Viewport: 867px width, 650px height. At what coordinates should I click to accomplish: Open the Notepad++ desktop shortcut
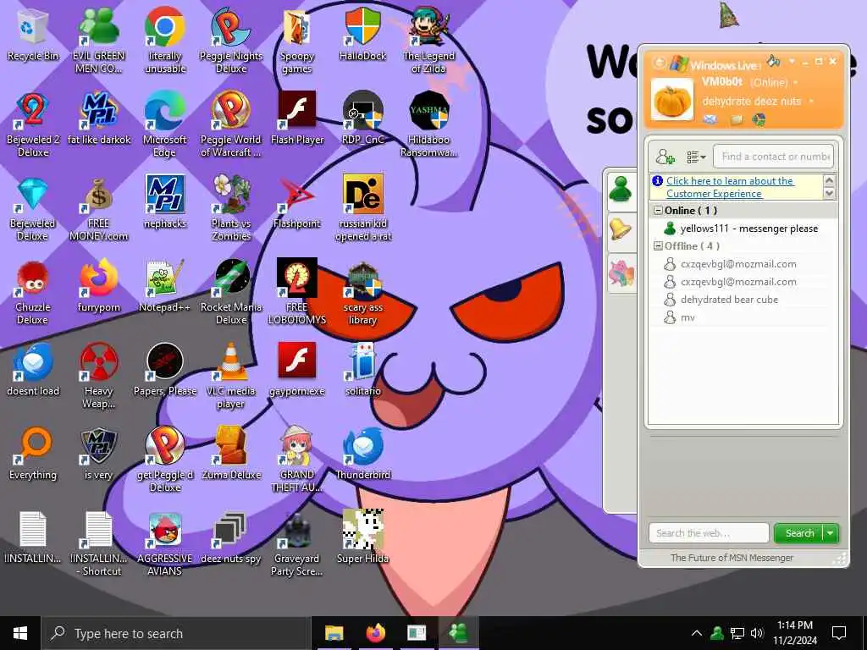pyautogui.click(x=165, y=287)
